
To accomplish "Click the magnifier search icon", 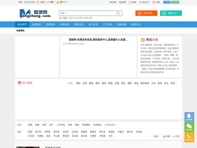I will click(x=118, y=13).
